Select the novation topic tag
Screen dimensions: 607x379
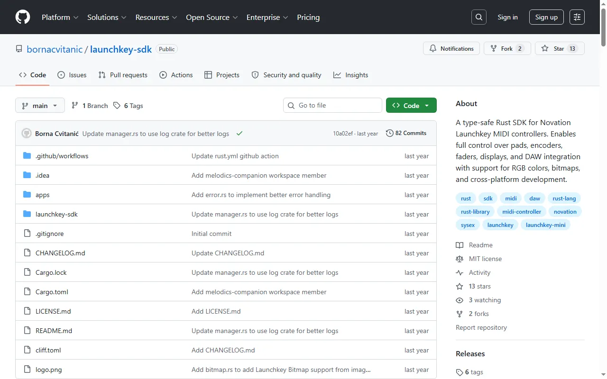pyautogui.click(x=565, y=212)
